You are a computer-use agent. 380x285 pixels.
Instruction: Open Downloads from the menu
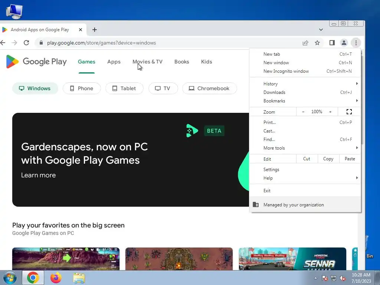click(305, 92)
